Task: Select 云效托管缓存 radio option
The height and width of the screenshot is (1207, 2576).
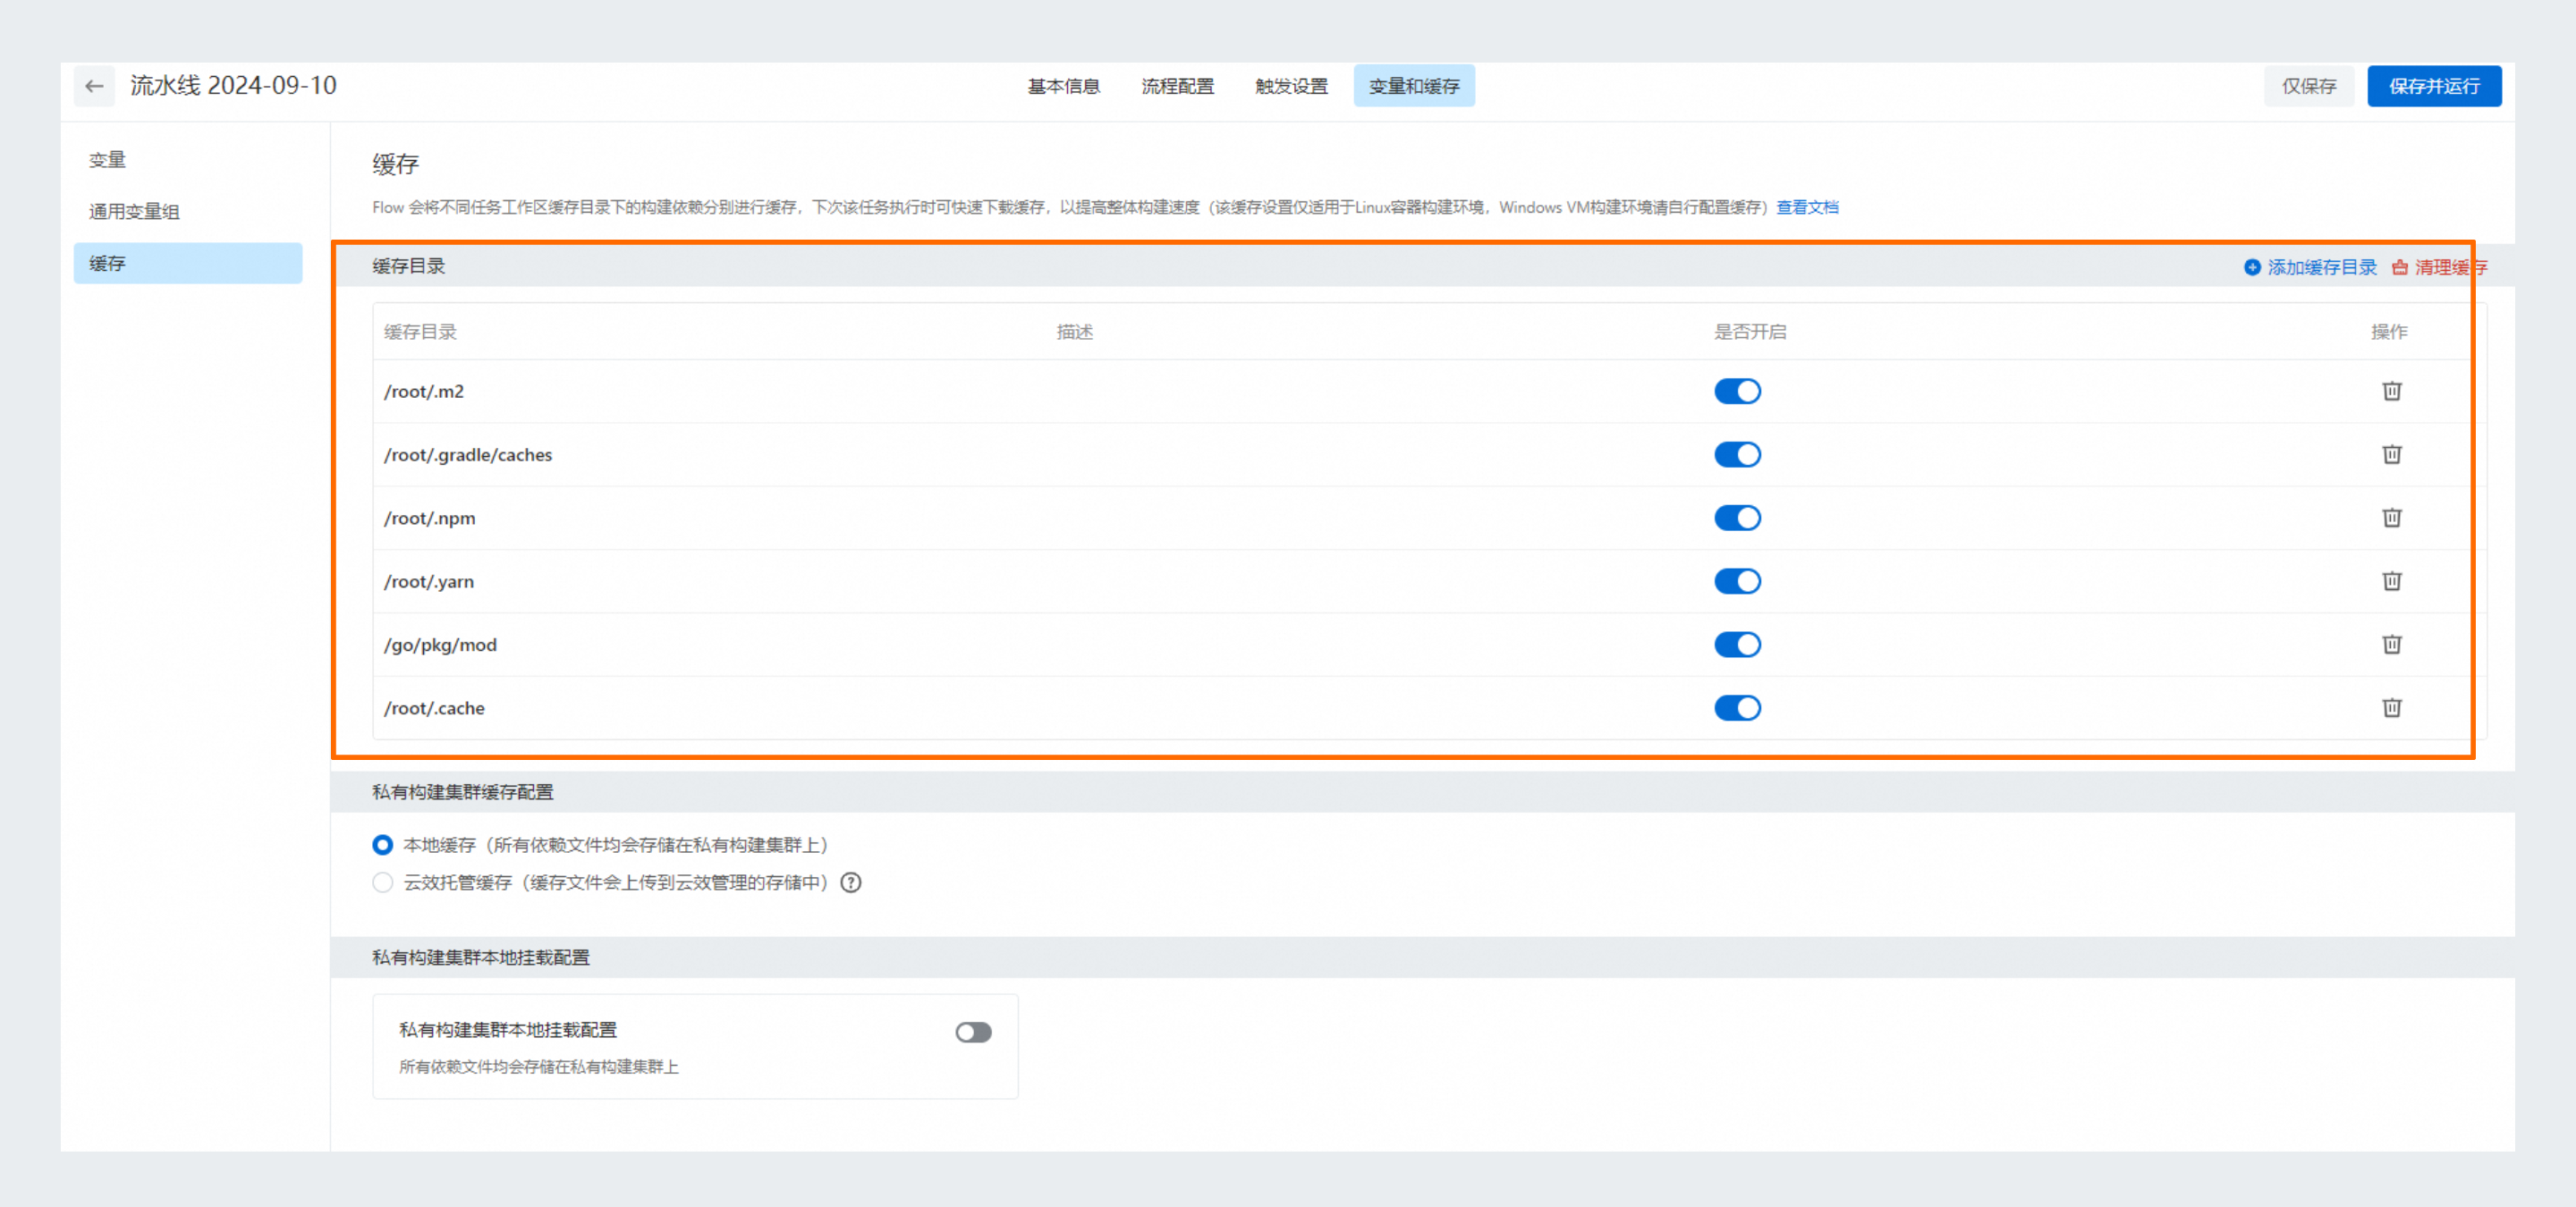Action: [382, 882]
